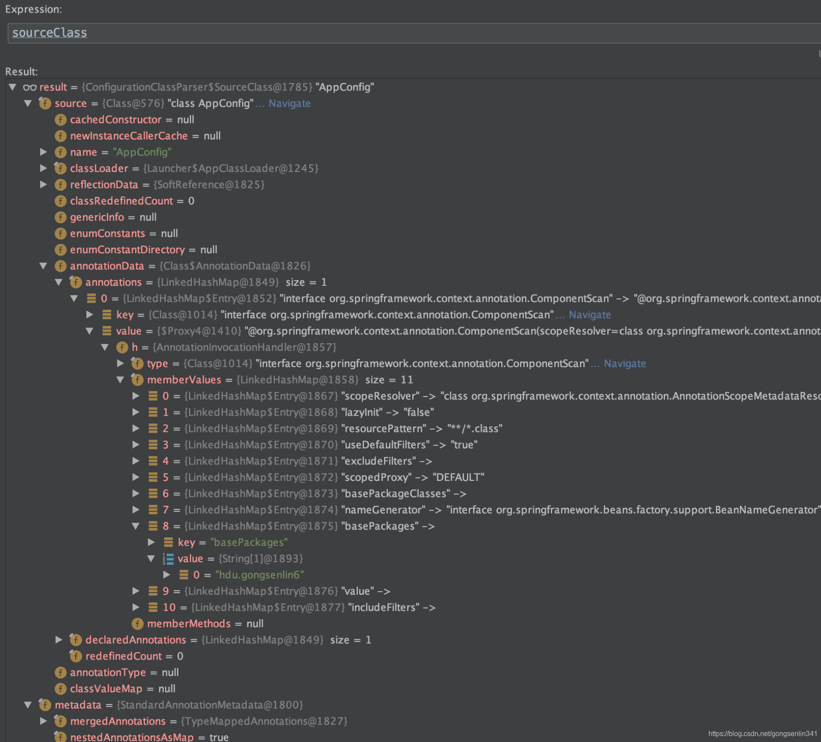The height and width of the screenshot is (742, 821).
Task: Click the Expression input field containing sourceClass
Action: (414, 33)
